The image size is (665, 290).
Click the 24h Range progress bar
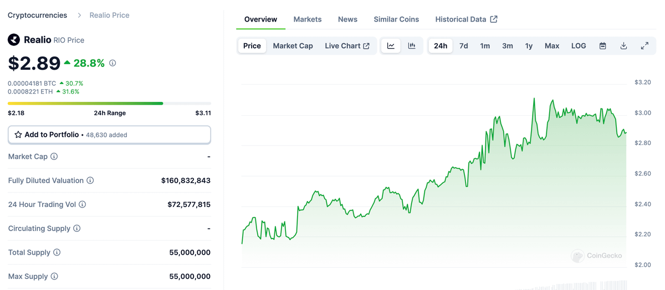click(109, 103)
